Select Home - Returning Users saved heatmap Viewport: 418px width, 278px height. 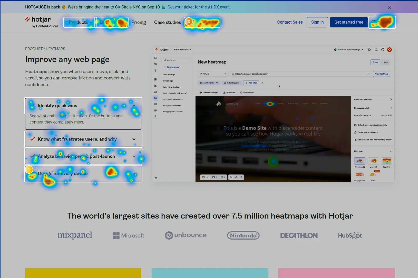[x=171, y=87]
